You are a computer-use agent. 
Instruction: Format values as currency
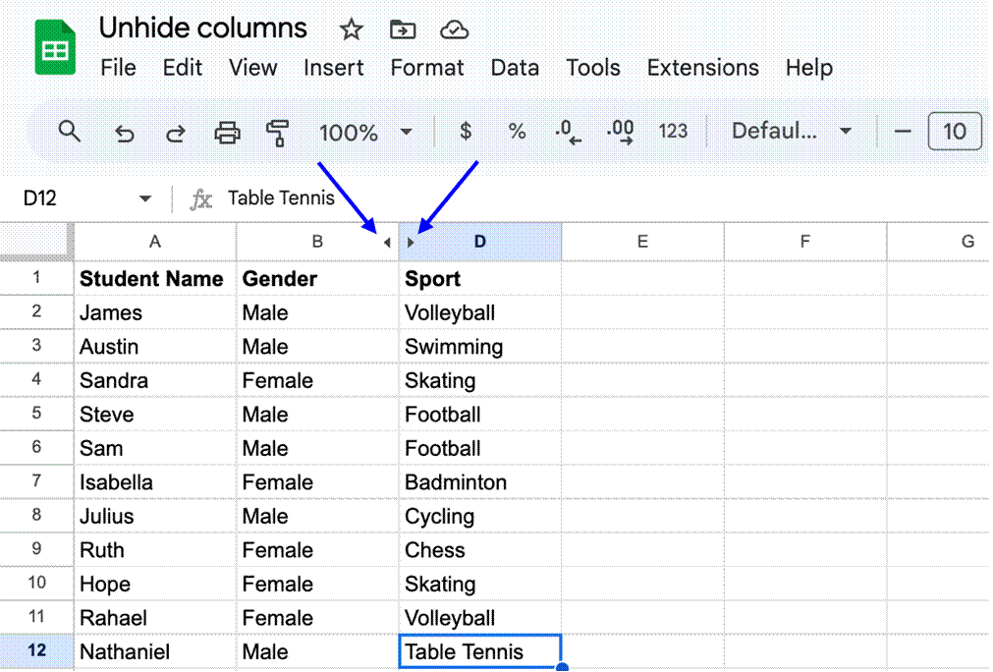coord(465,132)
